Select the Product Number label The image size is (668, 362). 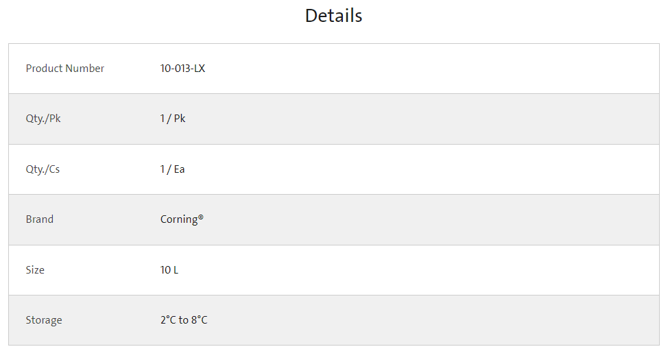[x=64, y=68]
